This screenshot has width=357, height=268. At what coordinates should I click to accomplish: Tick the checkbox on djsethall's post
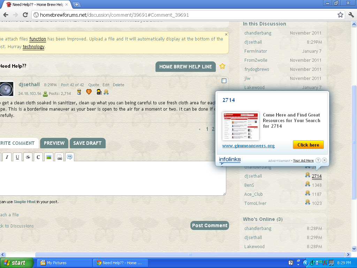click(x=224, y=81)
